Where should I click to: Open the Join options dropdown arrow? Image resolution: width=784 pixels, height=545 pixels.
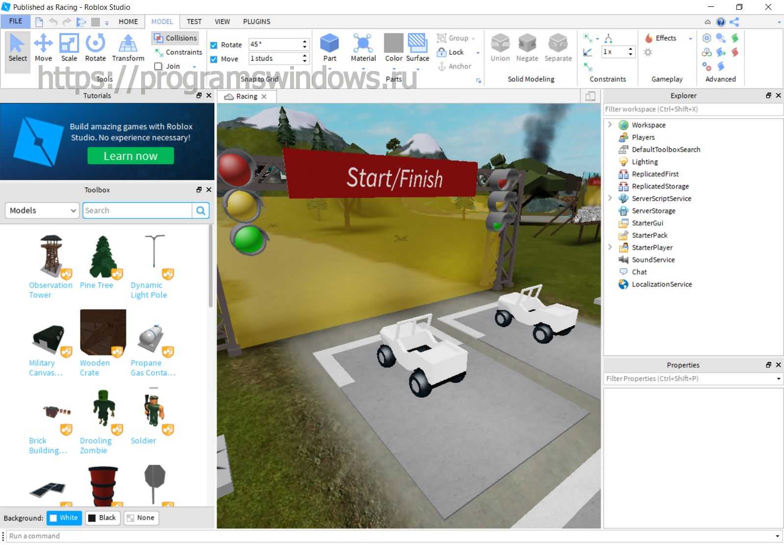(x=195, y=67)
